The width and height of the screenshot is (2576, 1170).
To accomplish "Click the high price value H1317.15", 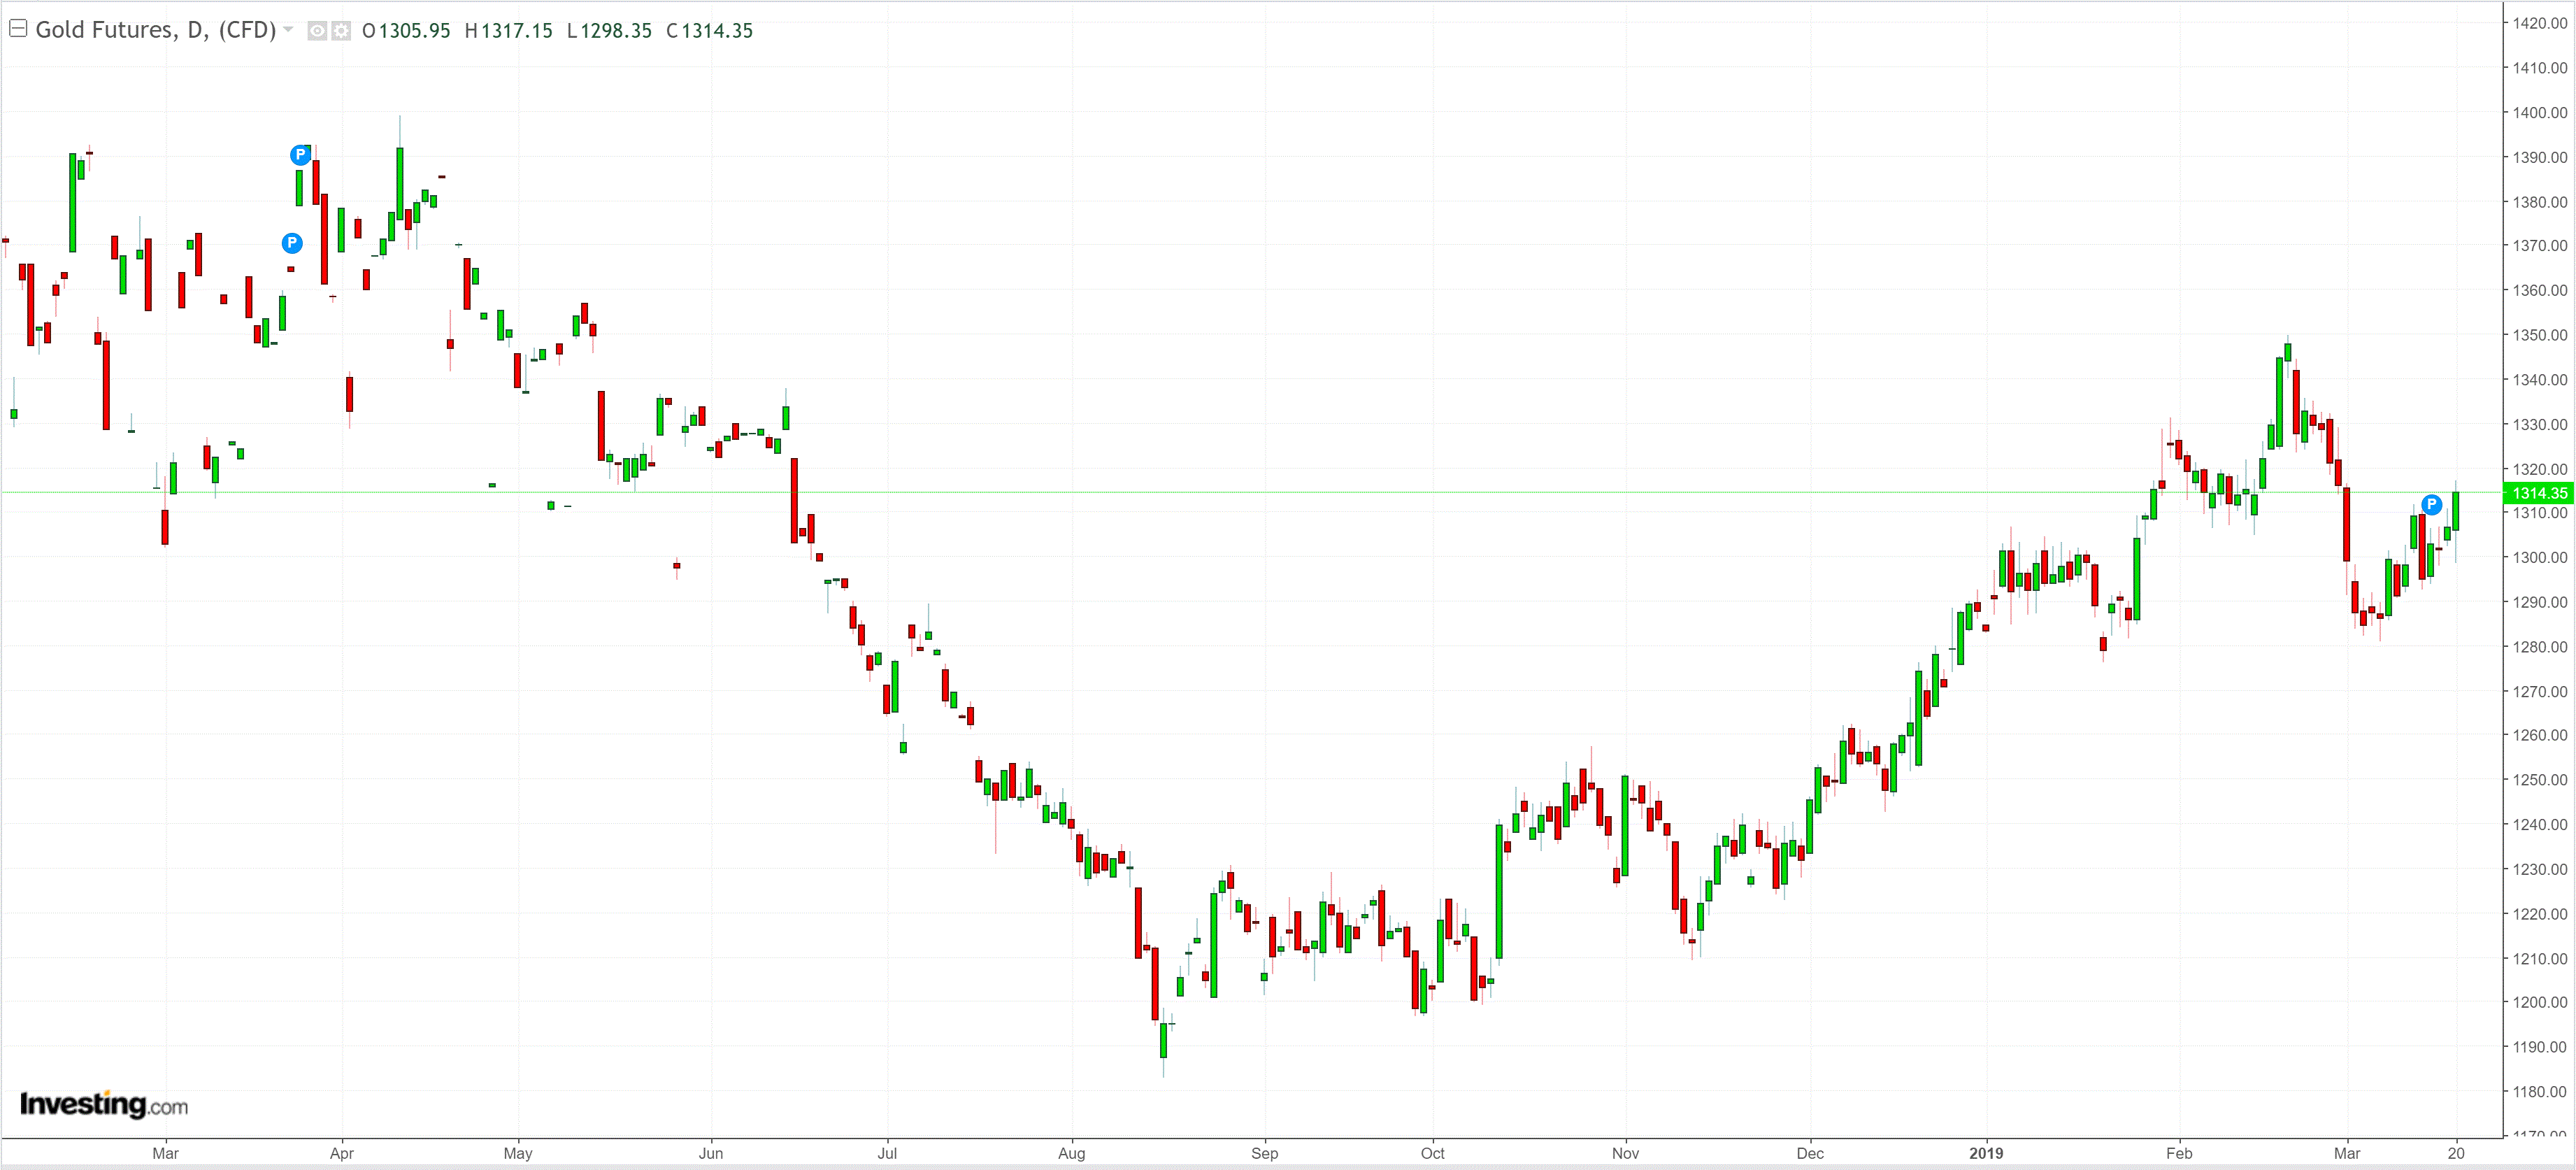I will 508,31.
